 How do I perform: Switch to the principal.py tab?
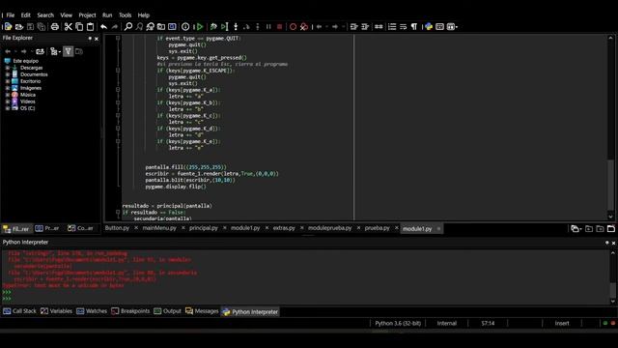[x=204, y=228]
